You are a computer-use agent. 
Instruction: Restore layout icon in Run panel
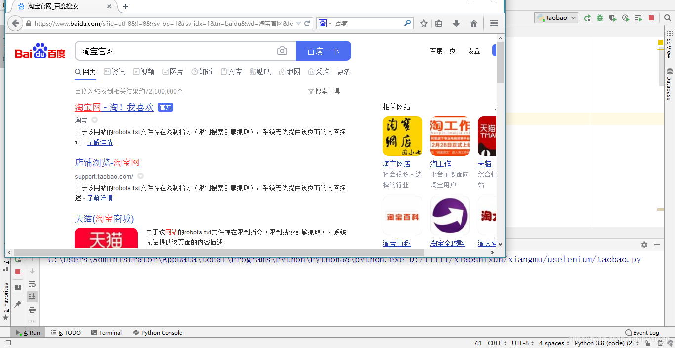tap(18, 288)
